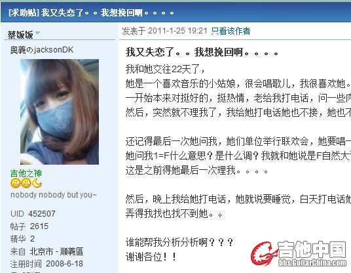Click the signature nobody nobody but you~
The image size is (351, 273).
(54, 195)
